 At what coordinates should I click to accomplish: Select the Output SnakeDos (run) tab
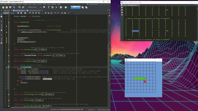tap(130, 5)
